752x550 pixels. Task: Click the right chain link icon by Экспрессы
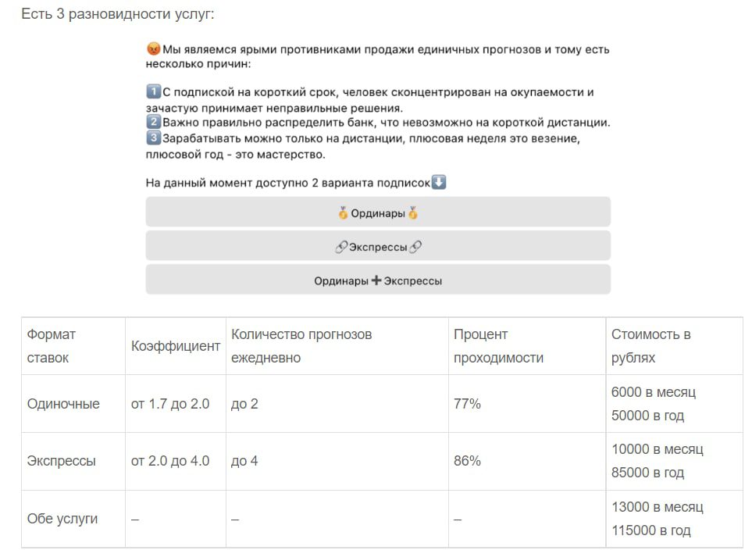(415, 247)
